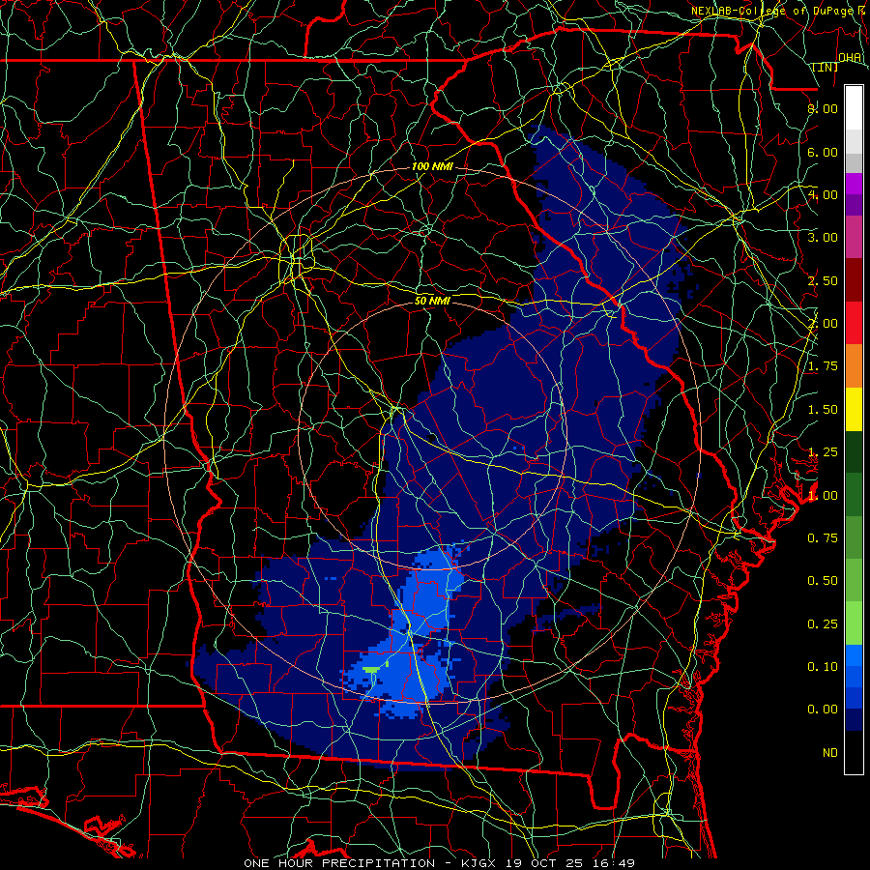This screenshot has width=870, height=870.
Task: Click the 2.50 legend value
Action: coord(823,280)
